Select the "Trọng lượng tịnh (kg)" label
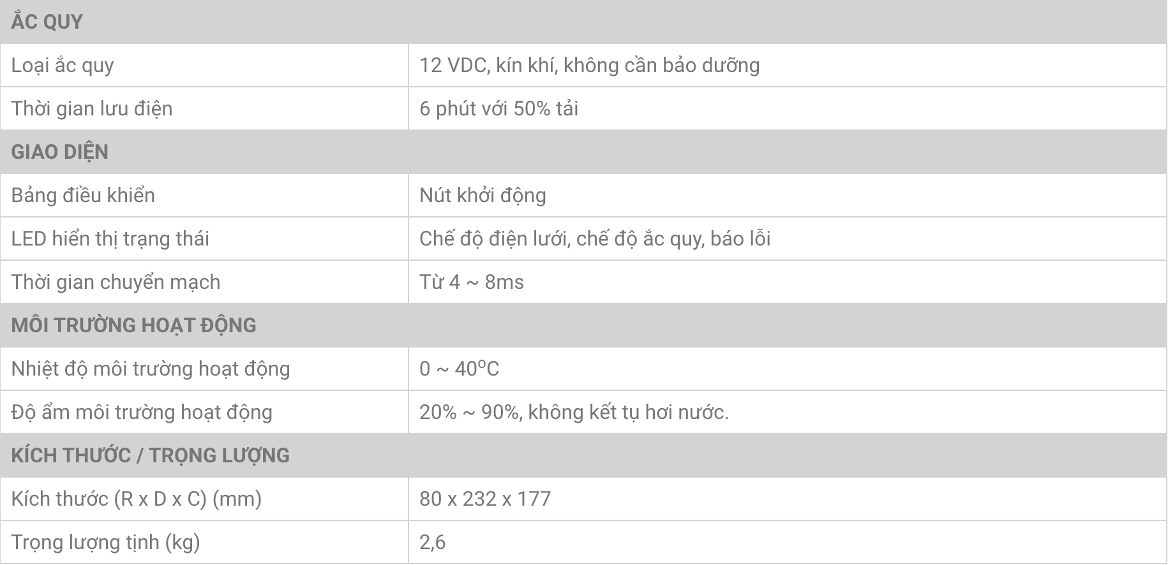The height and width of the screenshot is (565, 1168). (x=106, y=542)
